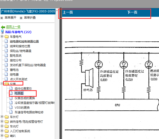Open the 车内灯 folder
159x139 pixels.
(14, 126)
